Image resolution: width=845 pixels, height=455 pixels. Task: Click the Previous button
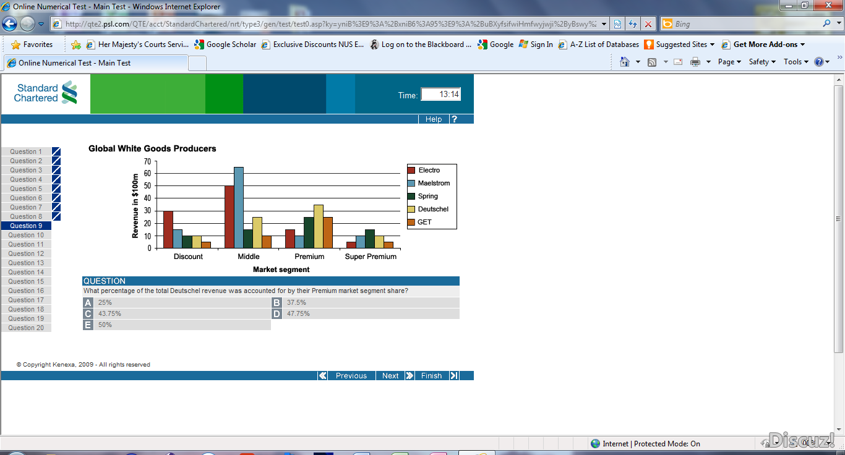[x=351, y=376]
